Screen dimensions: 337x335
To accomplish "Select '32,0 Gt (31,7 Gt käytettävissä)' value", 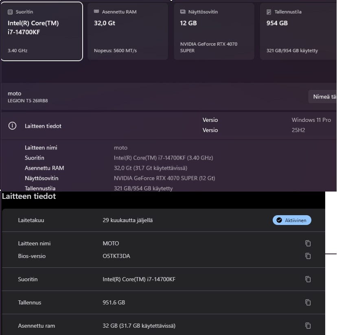I will pos(151,168).
